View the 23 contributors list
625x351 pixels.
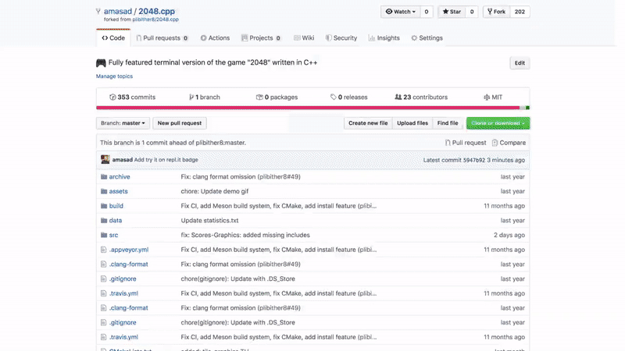point(421,97)
